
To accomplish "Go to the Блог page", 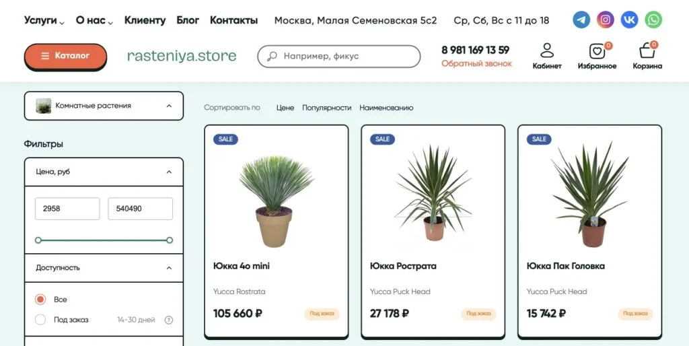I will [x=188, y=20].
